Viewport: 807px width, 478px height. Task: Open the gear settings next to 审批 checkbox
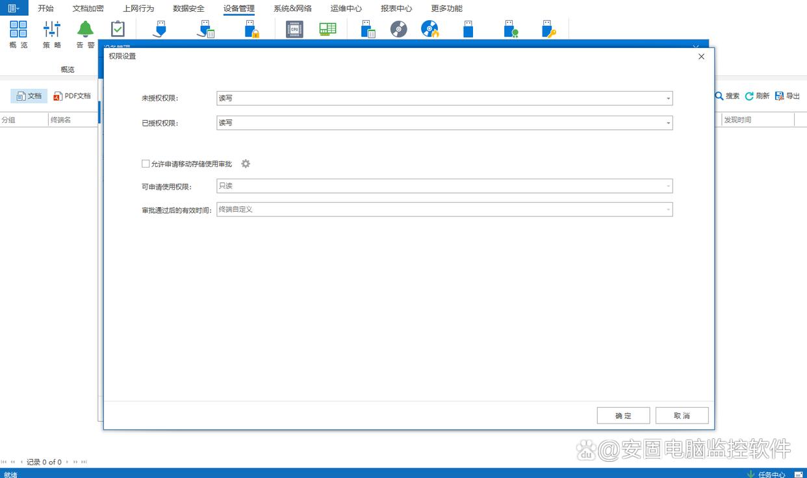coord(246,164)
